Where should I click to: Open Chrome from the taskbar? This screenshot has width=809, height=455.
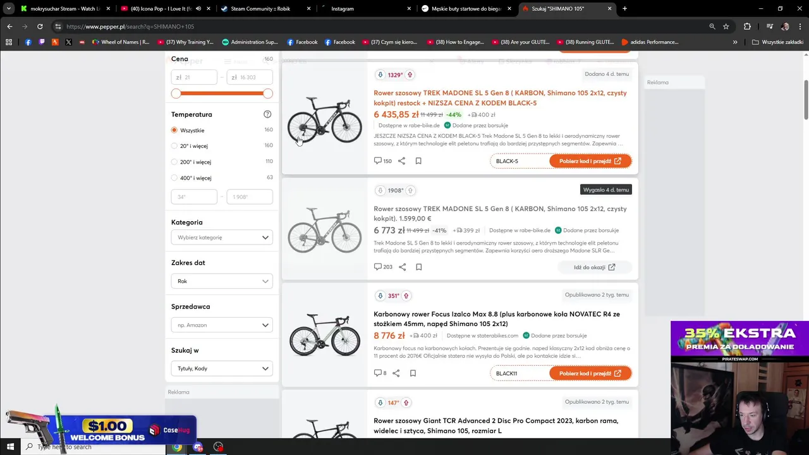(x=177, y=447)
